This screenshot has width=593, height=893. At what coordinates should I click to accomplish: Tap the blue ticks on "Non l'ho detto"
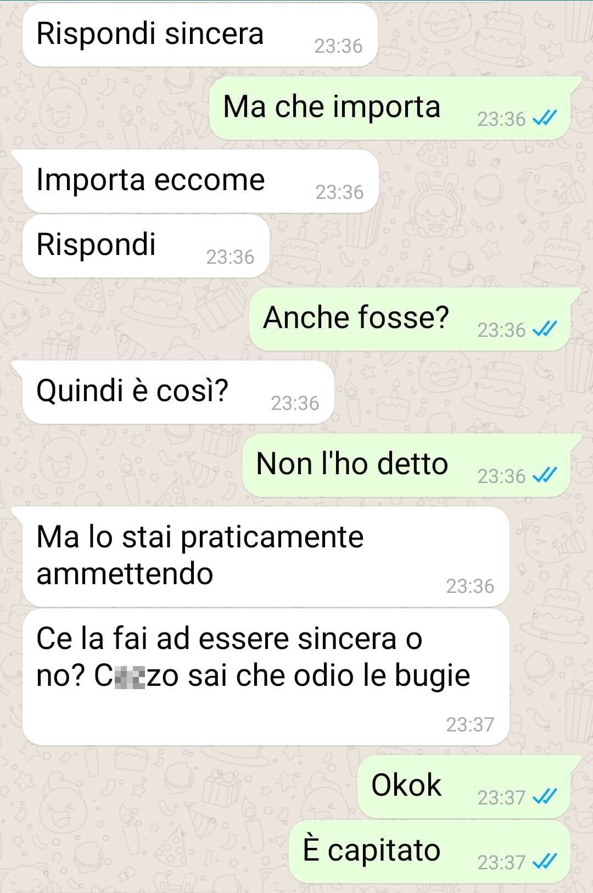545,475
